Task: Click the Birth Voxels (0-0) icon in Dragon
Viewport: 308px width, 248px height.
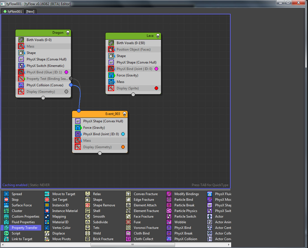Action: [x=21, y=40]
